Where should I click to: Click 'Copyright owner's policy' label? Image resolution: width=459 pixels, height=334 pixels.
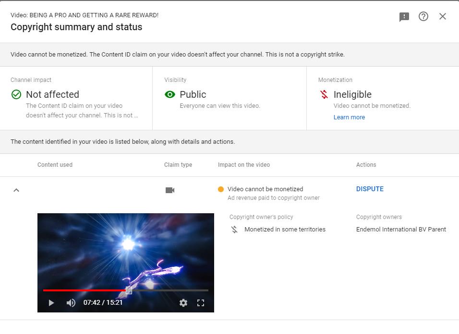point(261,217)
